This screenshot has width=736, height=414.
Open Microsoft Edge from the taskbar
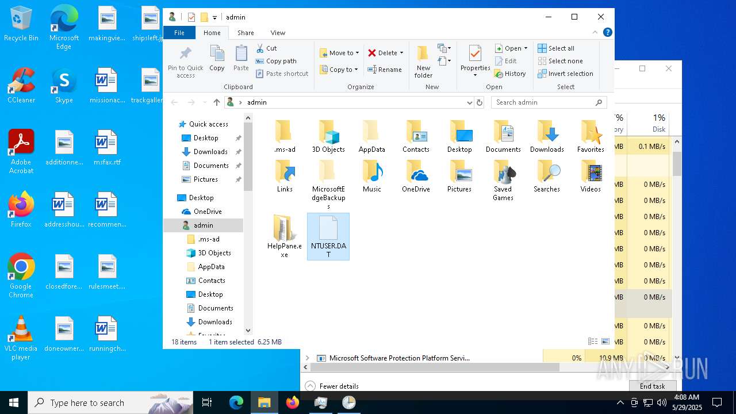point(236,402)
